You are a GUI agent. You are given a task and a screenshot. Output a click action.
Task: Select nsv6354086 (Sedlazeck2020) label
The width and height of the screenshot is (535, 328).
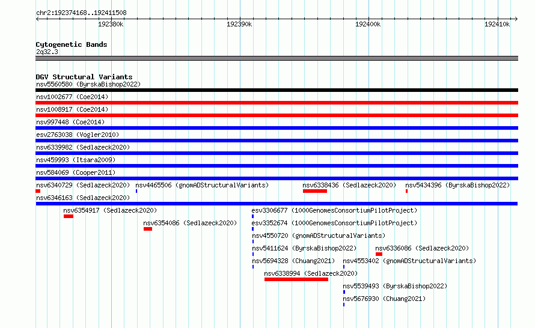(x=190, y=223)
